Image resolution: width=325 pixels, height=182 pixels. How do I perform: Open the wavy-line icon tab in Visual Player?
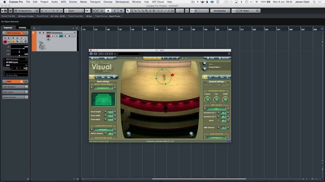click(216, 77)
